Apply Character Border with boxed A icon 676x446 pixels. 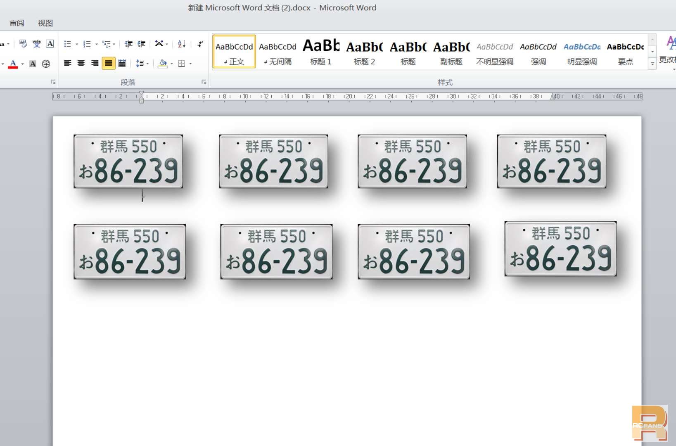click(x=50, y=43)
